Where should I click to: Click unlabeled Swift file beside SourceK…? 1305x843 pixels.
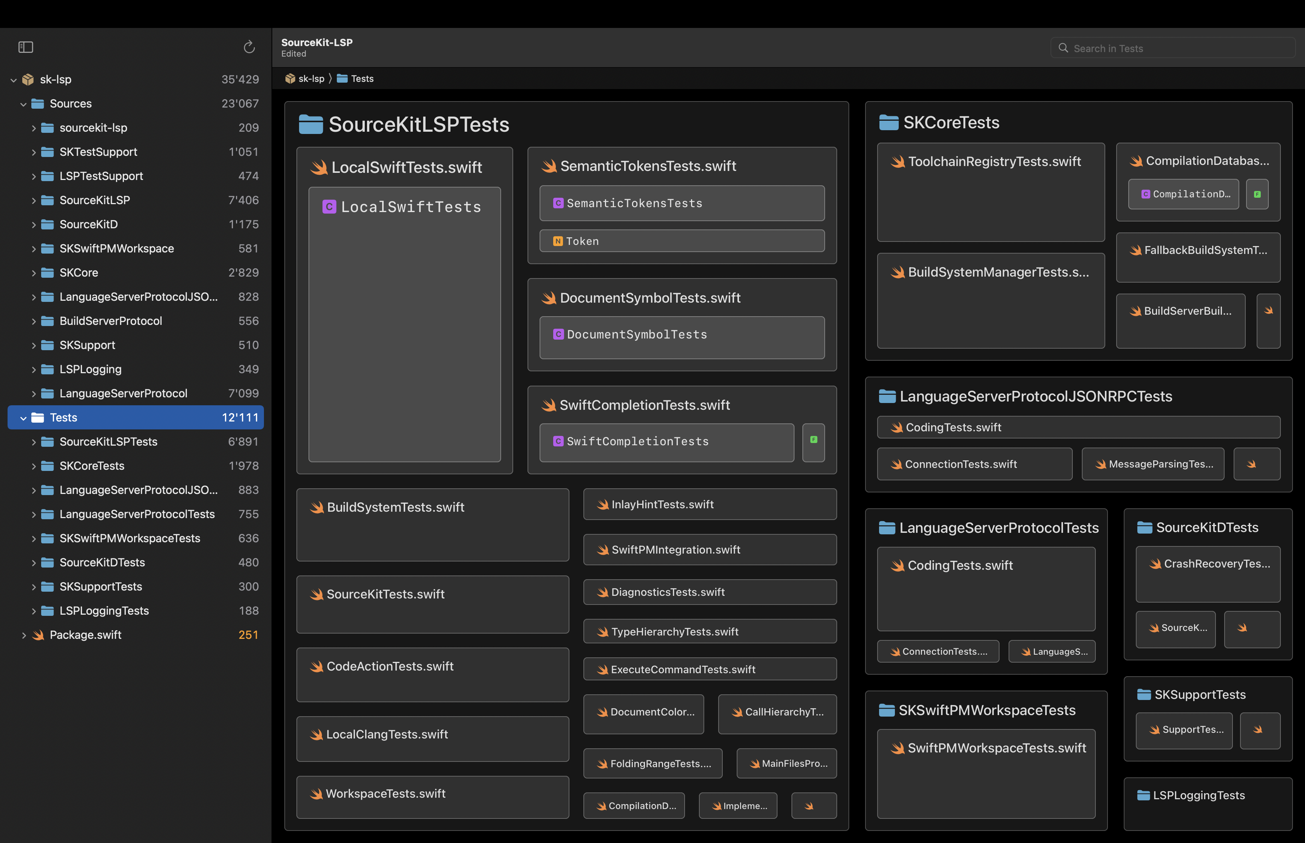pos(1252,629)
